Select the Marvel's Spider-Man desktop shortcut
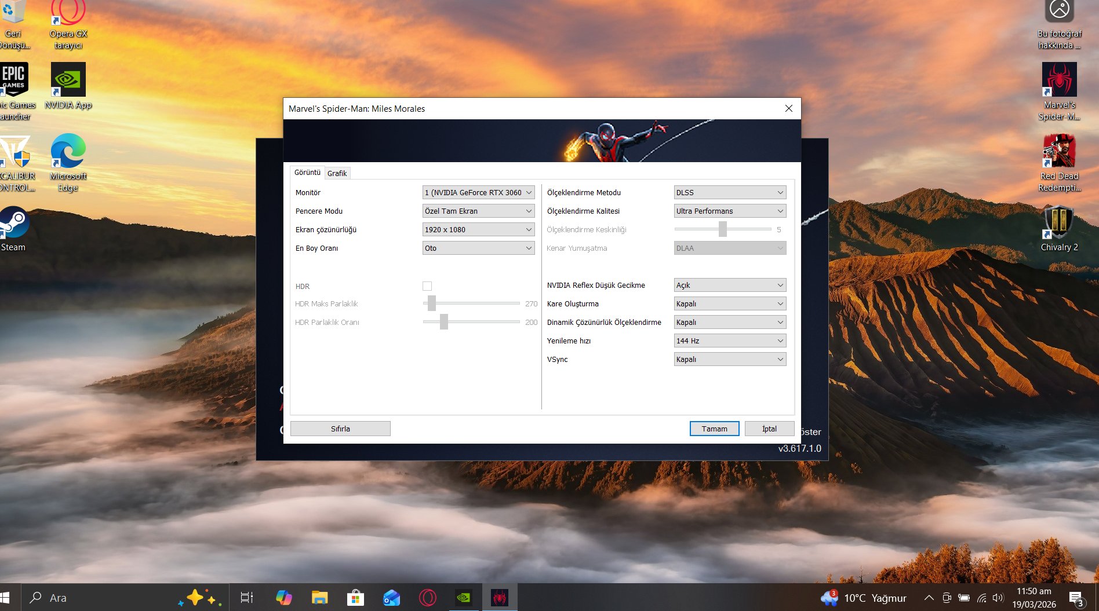The image size is (1099, 611). (1059, 92)
